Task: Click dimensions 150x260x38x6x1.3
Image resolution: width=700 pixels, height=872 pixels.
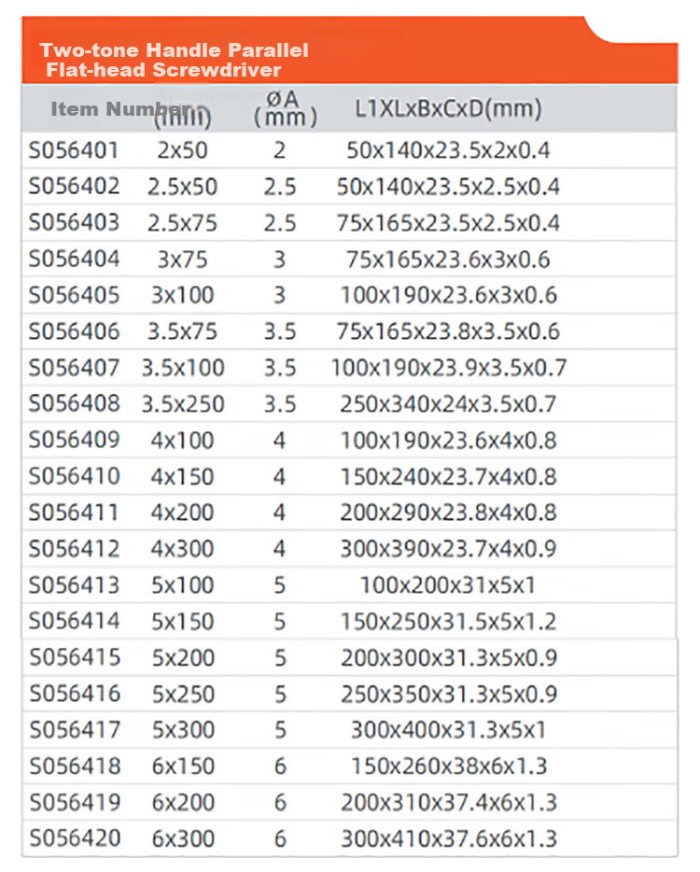Action: (449, 766)
